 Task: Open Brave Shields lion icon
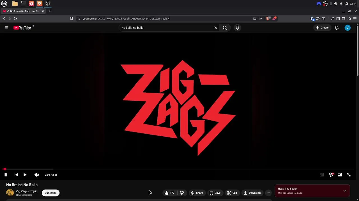click(268, 18)
